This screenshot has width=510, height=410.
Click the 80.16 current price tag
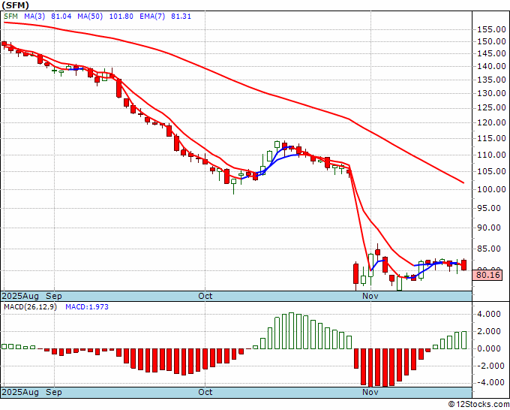click(487, 275)
